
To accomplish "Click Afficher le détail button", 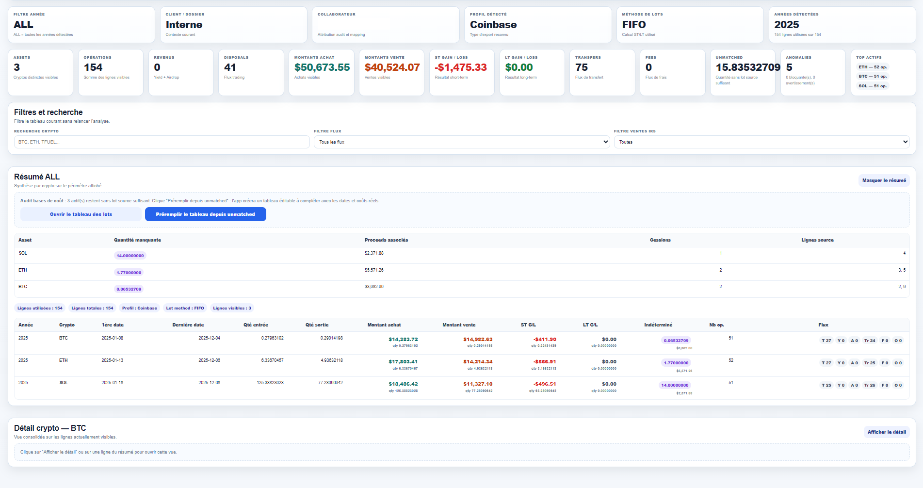I will click(887, 432).
